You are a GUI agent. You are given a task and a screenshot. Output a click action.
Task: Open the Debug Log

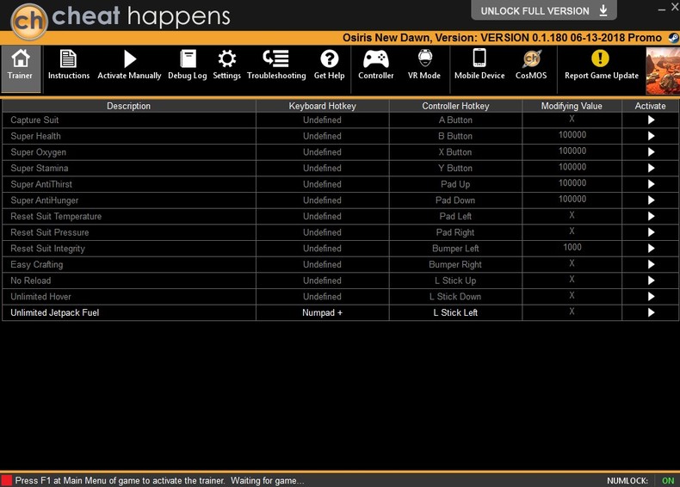click(x=188, y=65)
